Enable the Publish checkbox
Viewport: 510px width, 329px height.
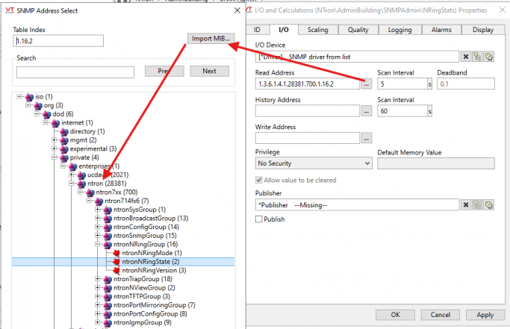pyautogui.click(x=259, y=219)
